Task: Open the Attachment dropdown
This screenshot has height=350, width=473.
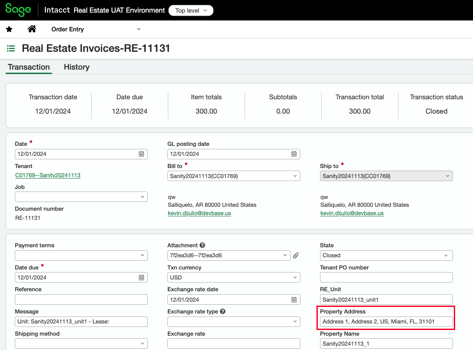Action: pyautogui.click(x=229, y=256)
